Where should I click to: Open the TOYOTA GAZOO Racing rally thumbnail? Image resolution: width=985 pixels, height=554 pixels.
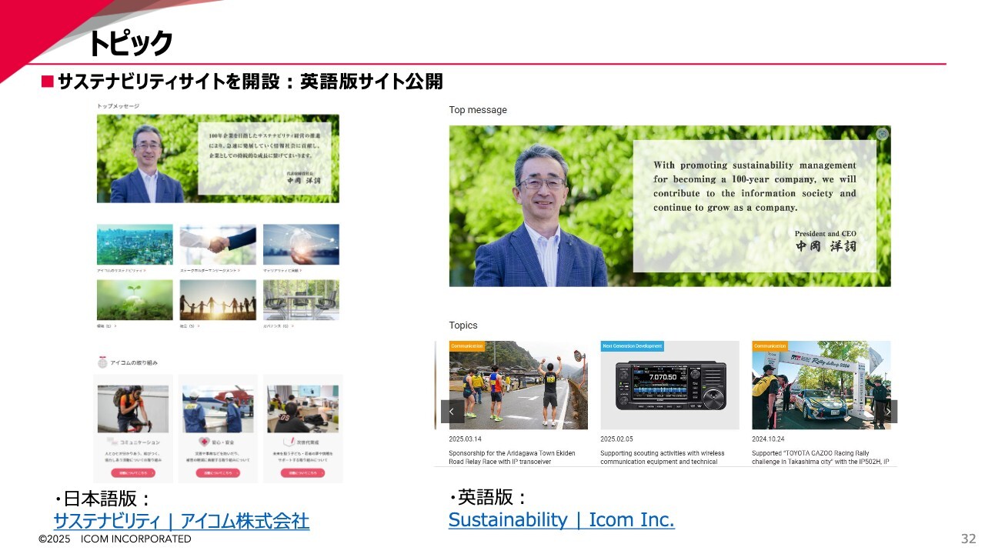[x=821, y=385]
